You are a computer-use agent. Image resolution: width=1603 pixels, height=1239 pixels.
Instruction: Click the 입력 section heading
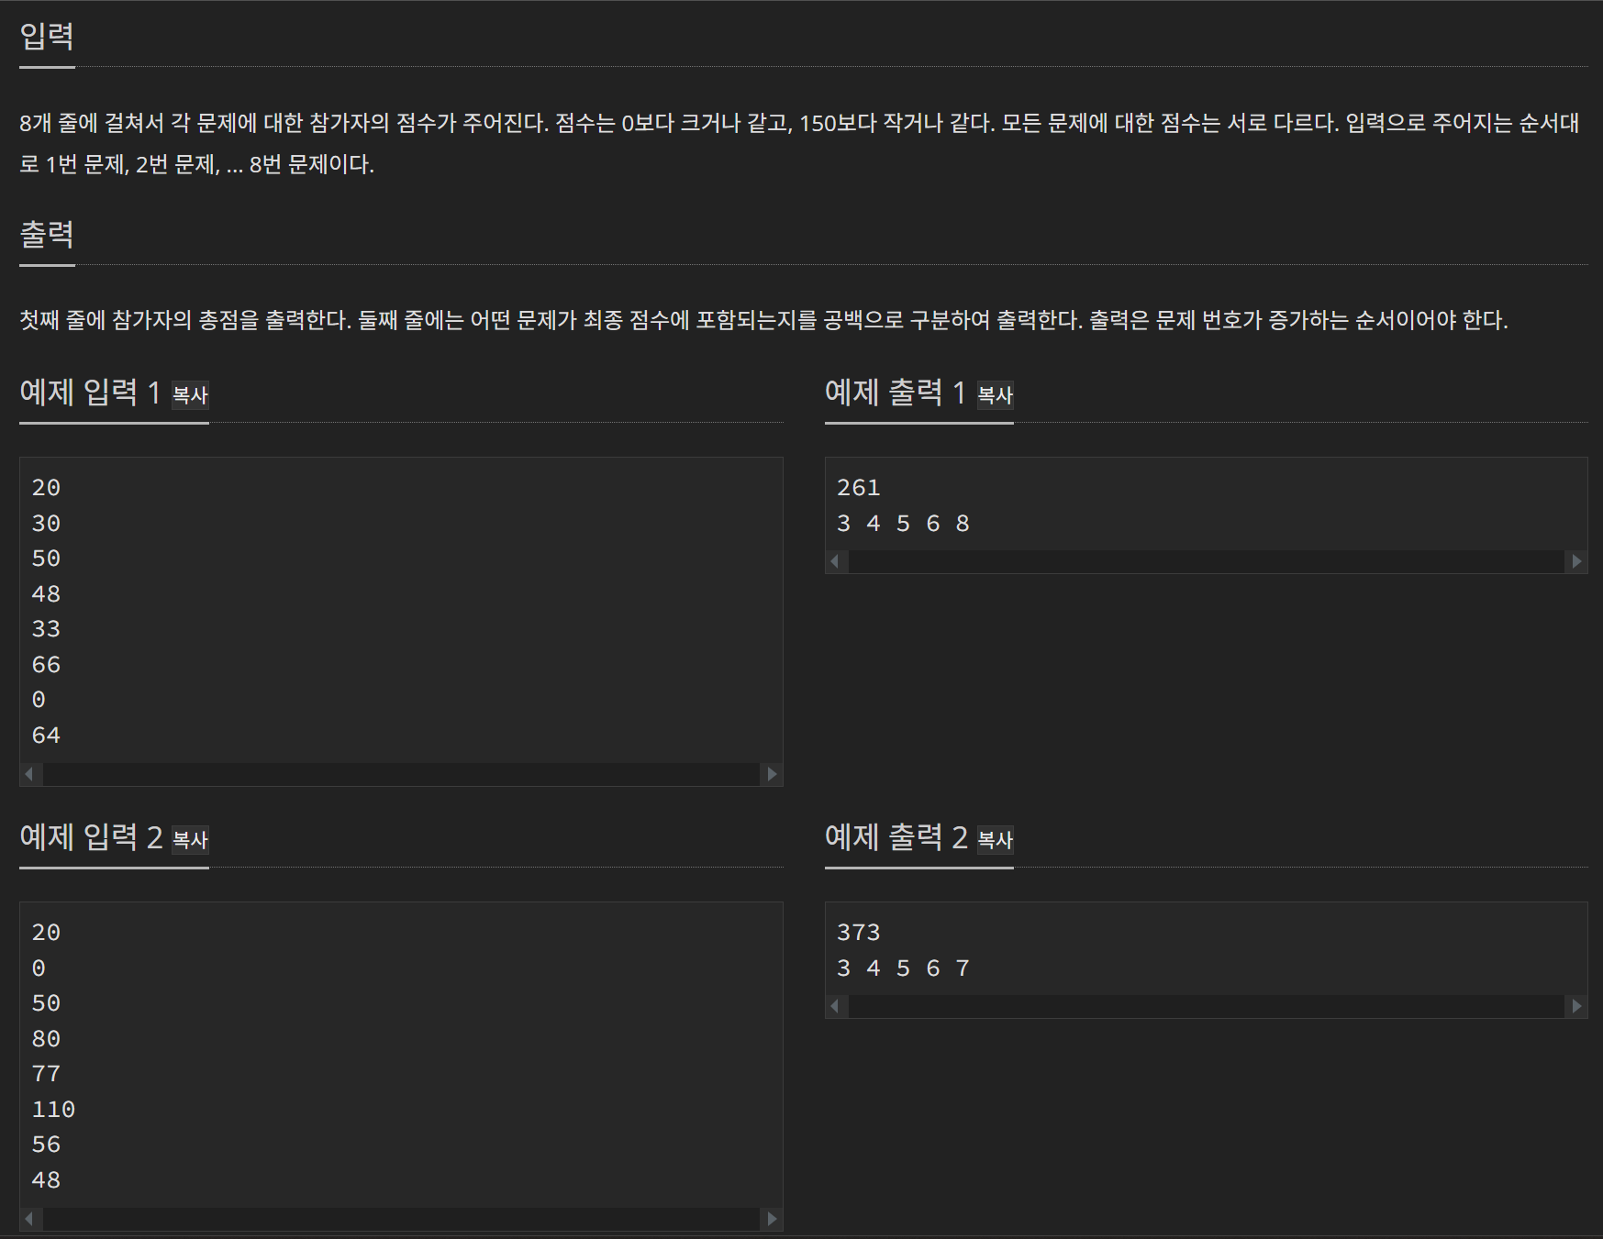pyautogui.click(x=47, y=37)
